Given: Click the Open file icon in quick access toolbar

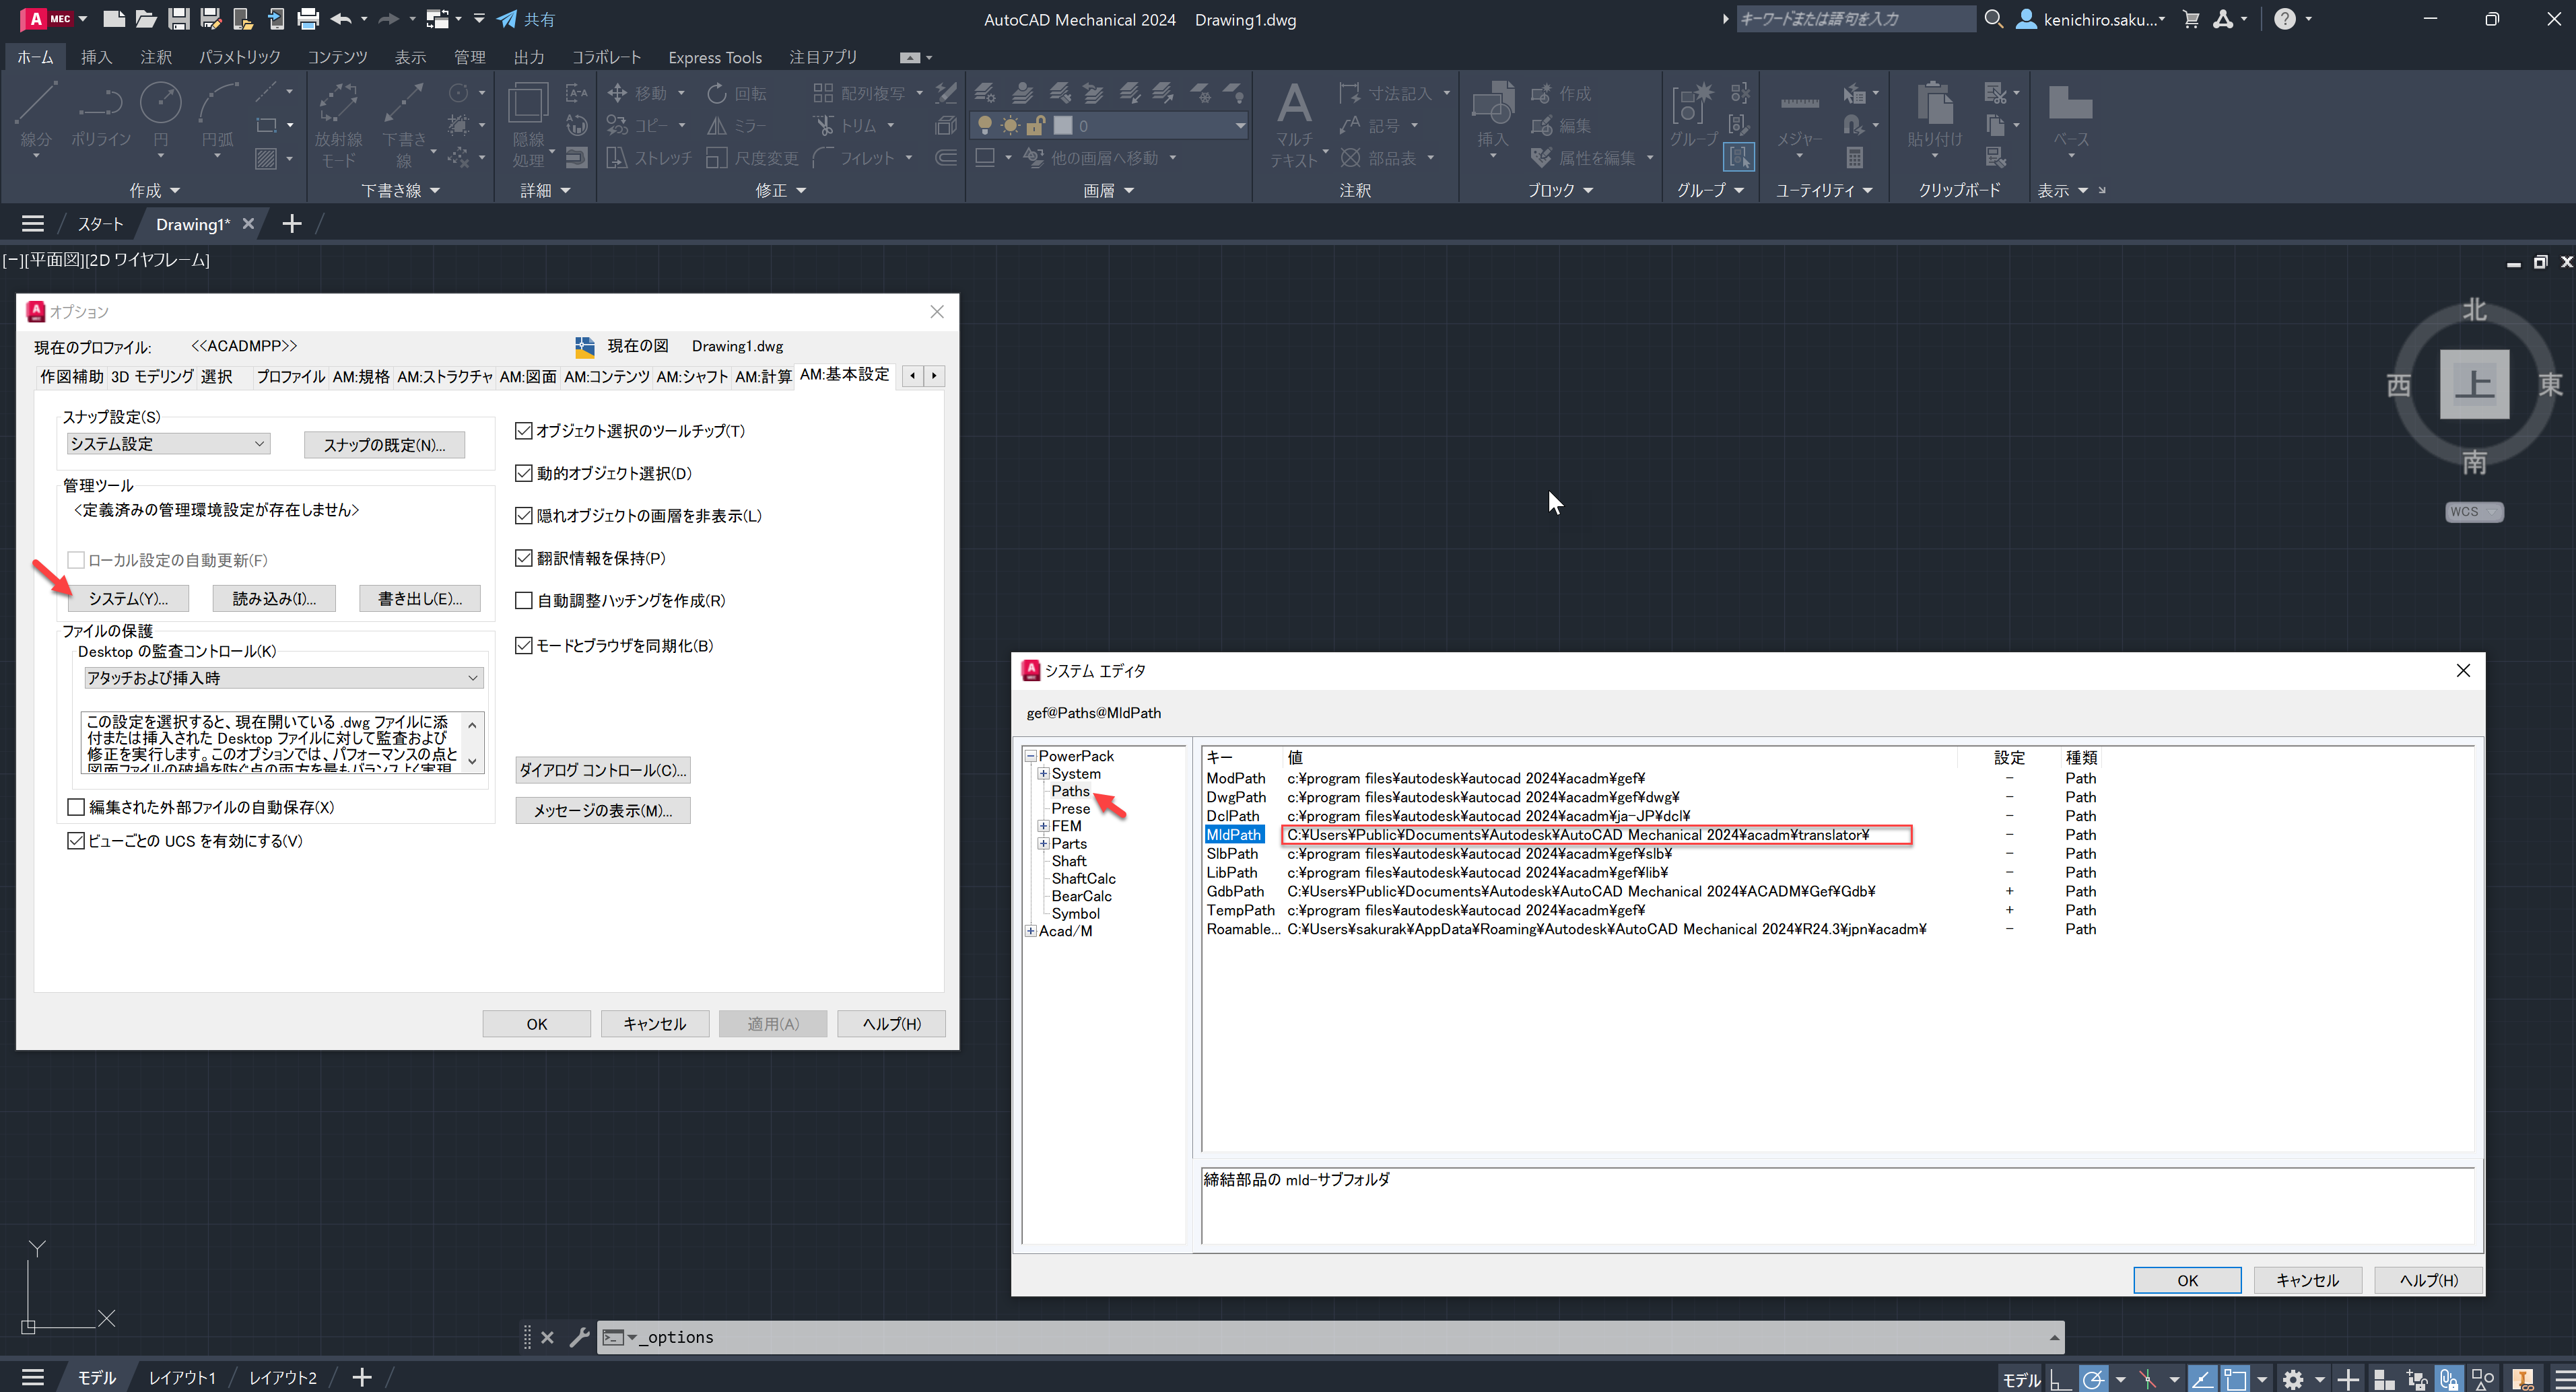Looking at the screenshot, I should (146, 18).
